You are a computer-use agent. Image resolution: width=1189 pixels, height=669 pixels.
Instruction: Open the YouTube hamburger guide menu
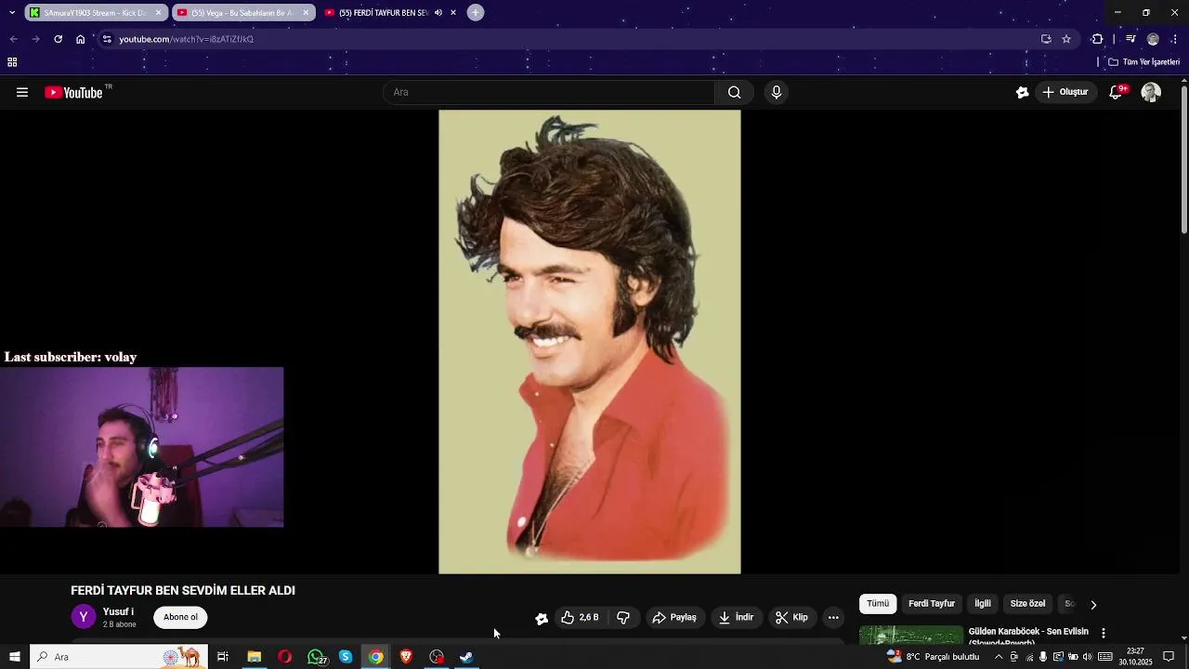coord(22,92)
